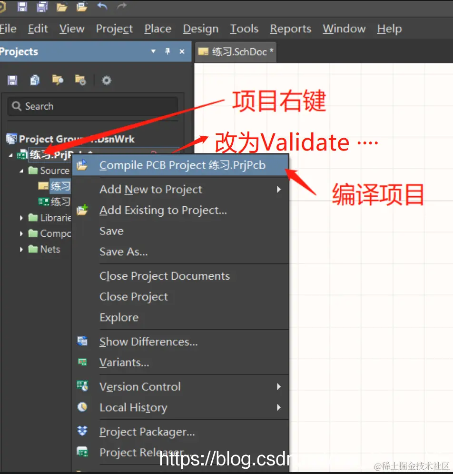The height and width of the screenshot is (474, 453).
Task: Click the Variants icon in the context menu
Action: pyautogui.click(x=82, y=362)
